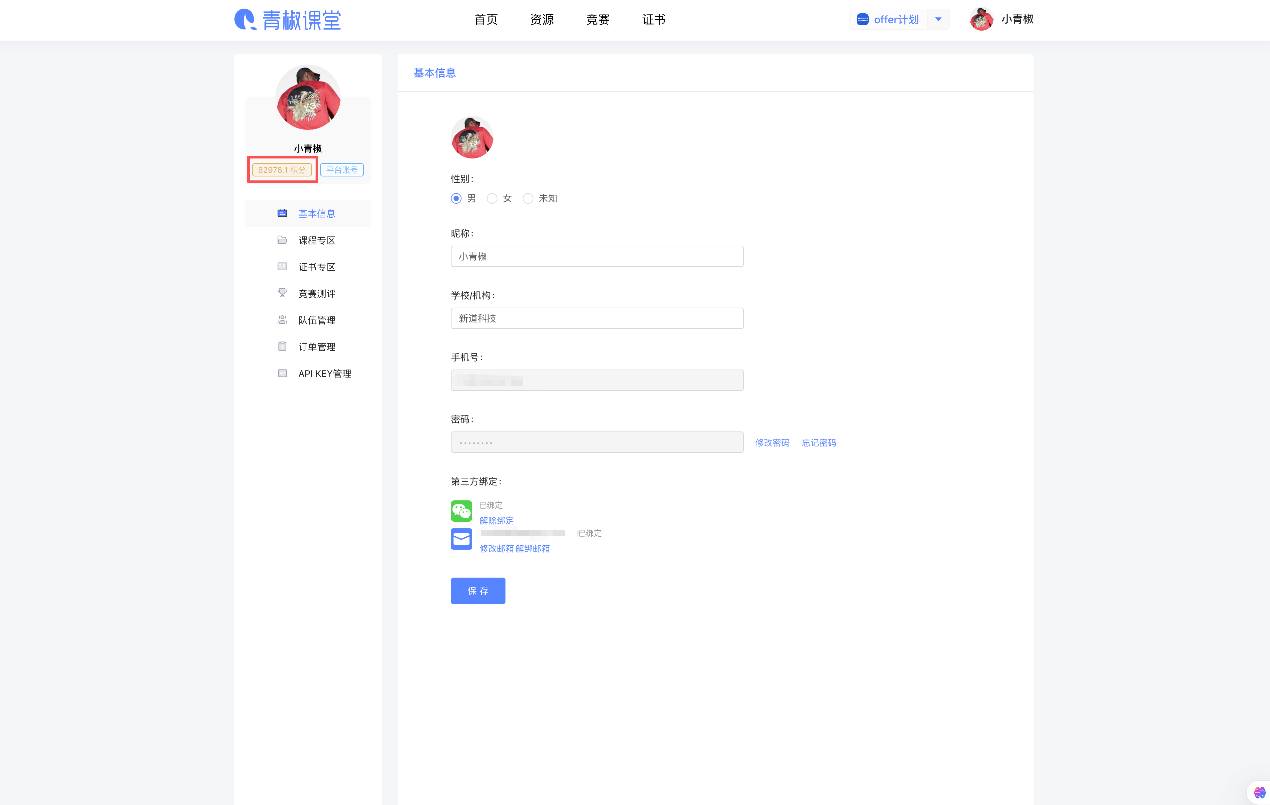Click the email envelope icon

coord(461,539)
